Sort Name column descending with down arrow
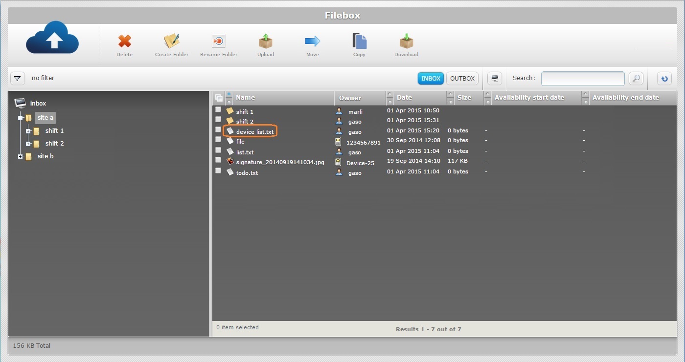The image size is (685, 362). click(228, 102)
